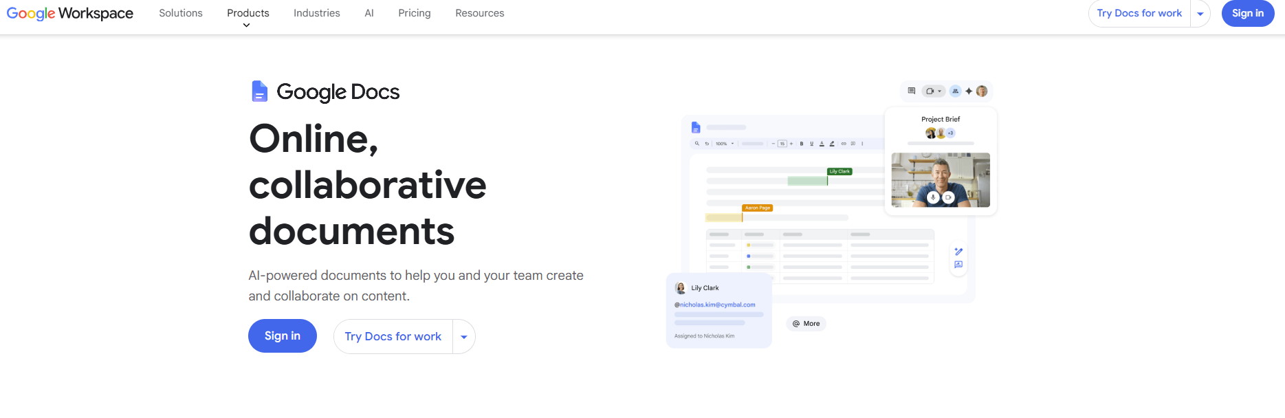Click the add comment icon in mock toolbar
Image resolution: width=1285 pixels, height=418 pixels.
point(853,144)
